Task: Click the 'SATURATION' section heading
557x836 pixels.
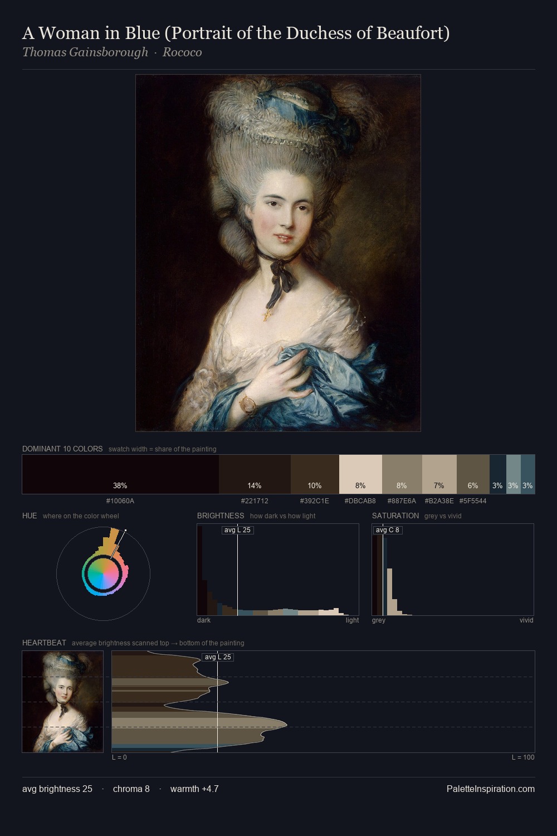Action: (395, 516)
